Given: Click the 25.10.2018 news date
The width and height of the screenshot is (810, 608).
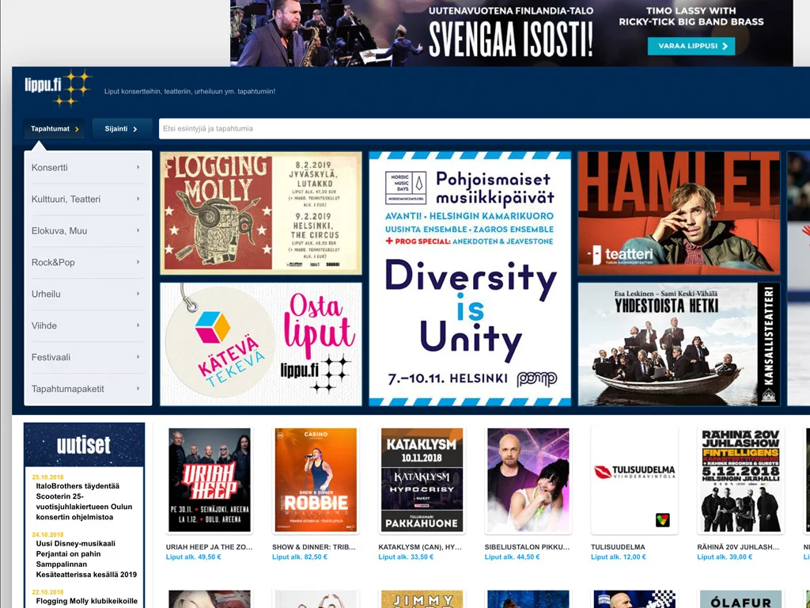Looking at the screenshot, I should click(x=47, y=477).
